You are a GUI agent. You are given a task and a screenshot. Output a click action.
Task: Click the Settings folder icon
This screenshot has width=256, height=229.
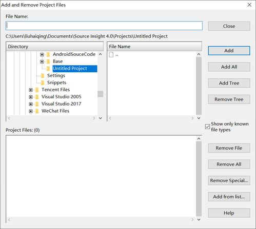pos(43,76)
